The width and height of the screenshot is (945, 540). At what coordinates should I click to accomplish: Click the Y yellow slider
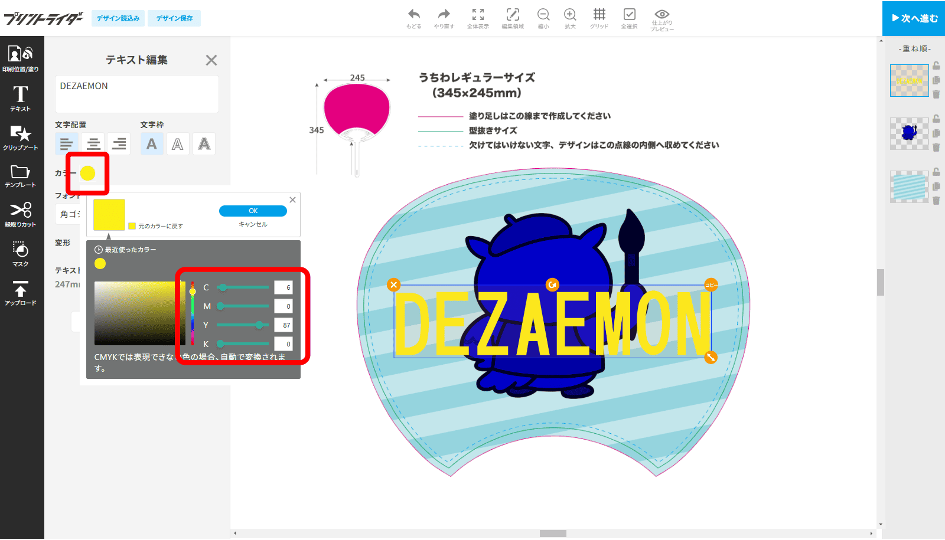pyautogui.click(x=243, y=325)
